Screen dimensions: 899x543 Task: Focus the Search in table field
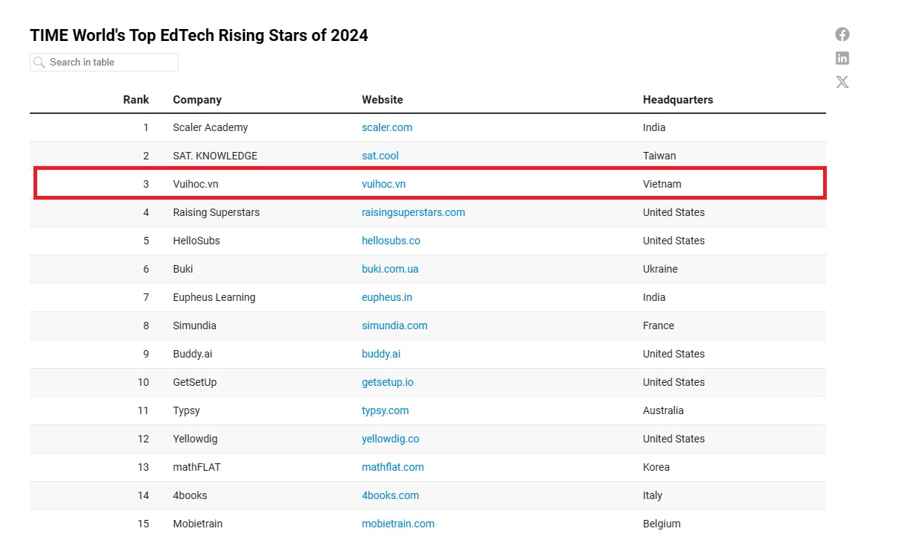pos(112,63)
